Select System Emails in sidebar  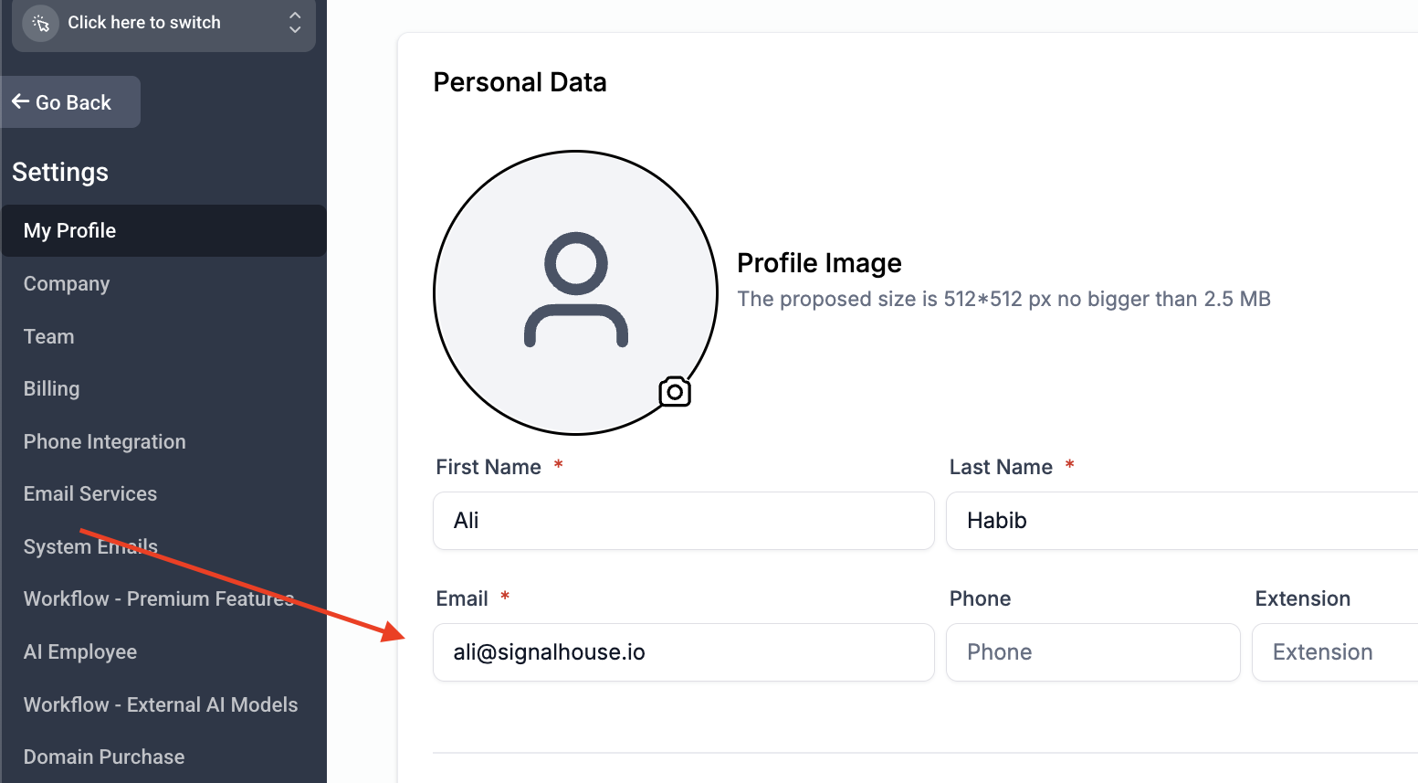(90, 546)
